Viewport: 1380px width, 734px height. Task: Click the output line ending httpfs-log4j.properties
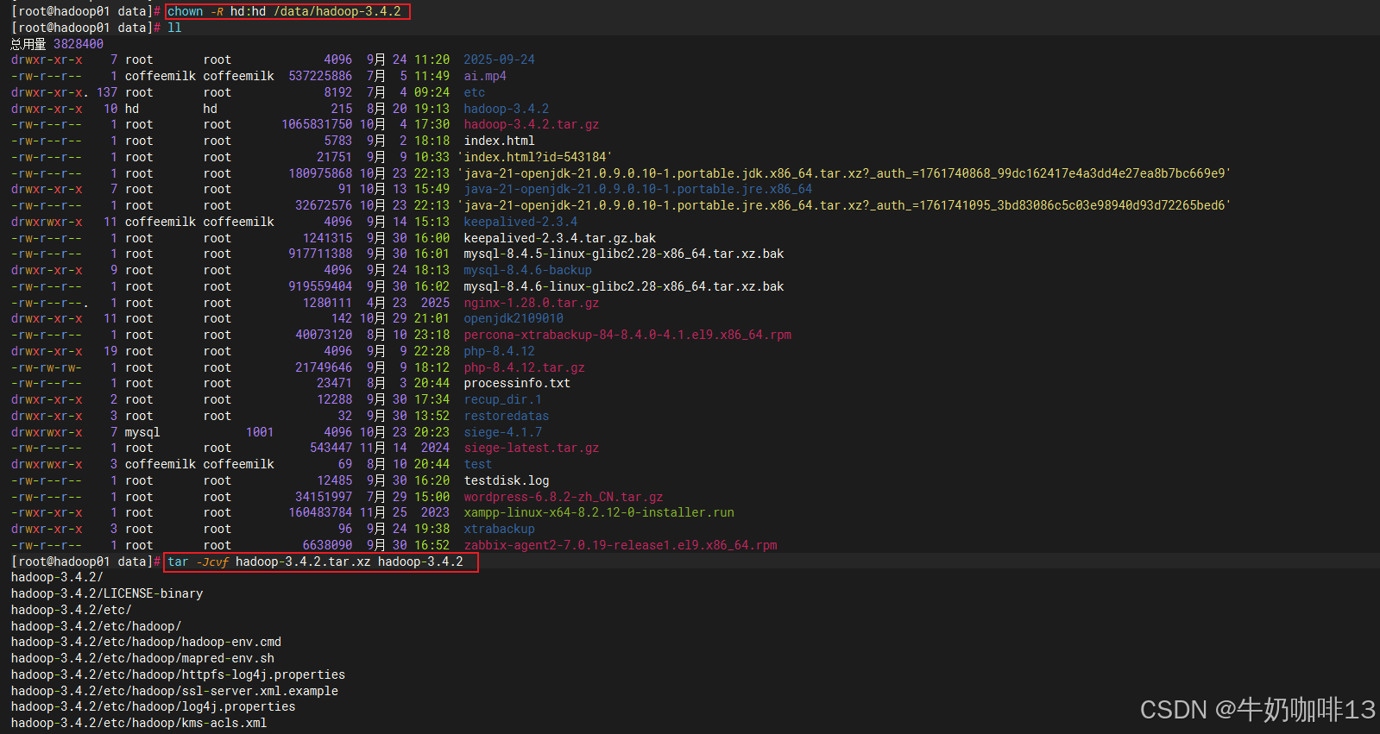tap(178, 674)
